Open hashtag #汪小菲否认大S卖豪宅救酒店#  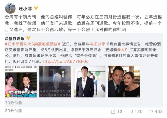pos(33,44)
